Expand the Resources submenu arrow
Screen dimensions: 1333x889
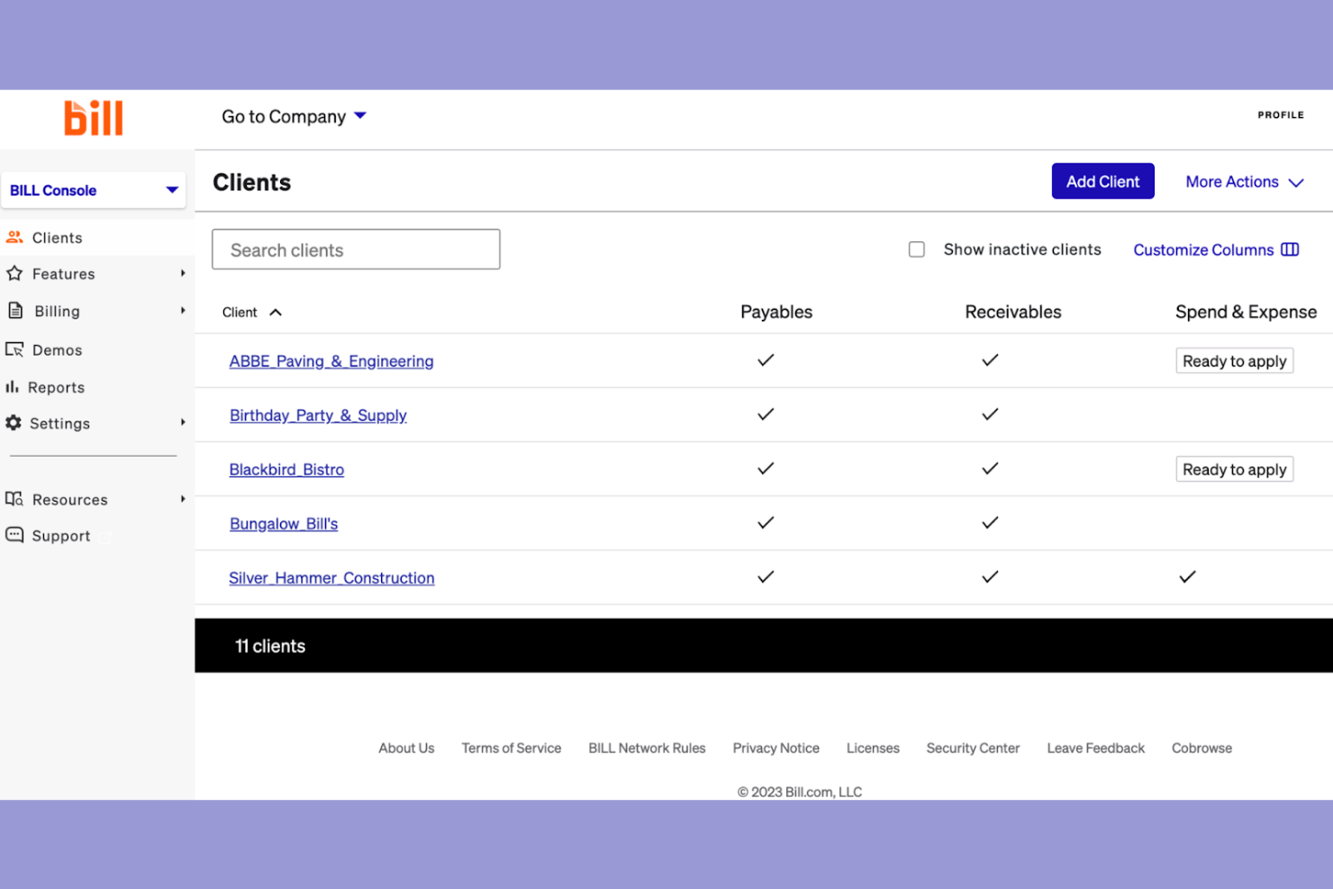coord(183,499)
